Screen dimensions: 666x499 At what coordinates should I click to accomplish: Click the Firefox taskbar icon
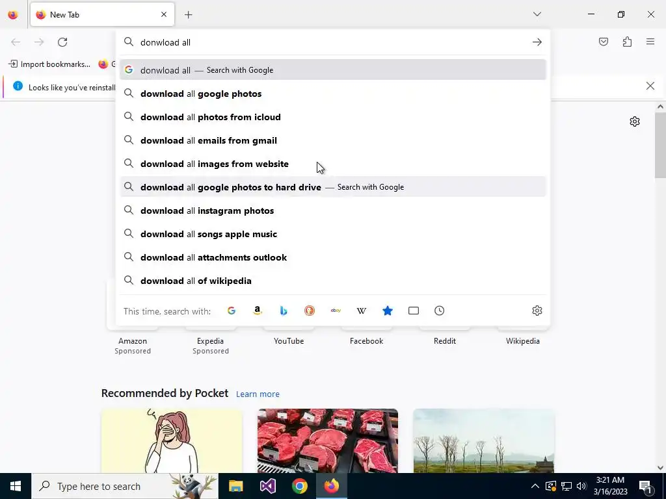331,486
